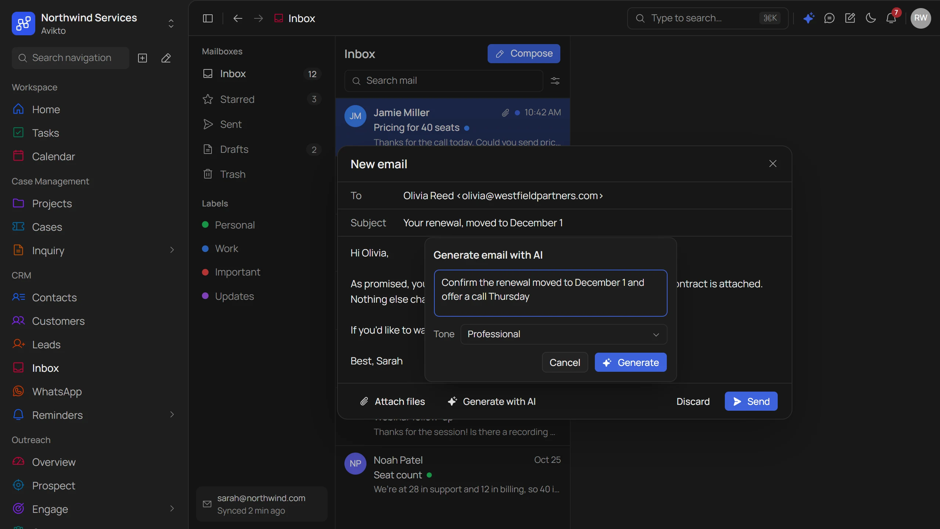The height and width of the screenshot is (529, 940).
Task: Open the Sent mailbox
Action: click(261, 124)
